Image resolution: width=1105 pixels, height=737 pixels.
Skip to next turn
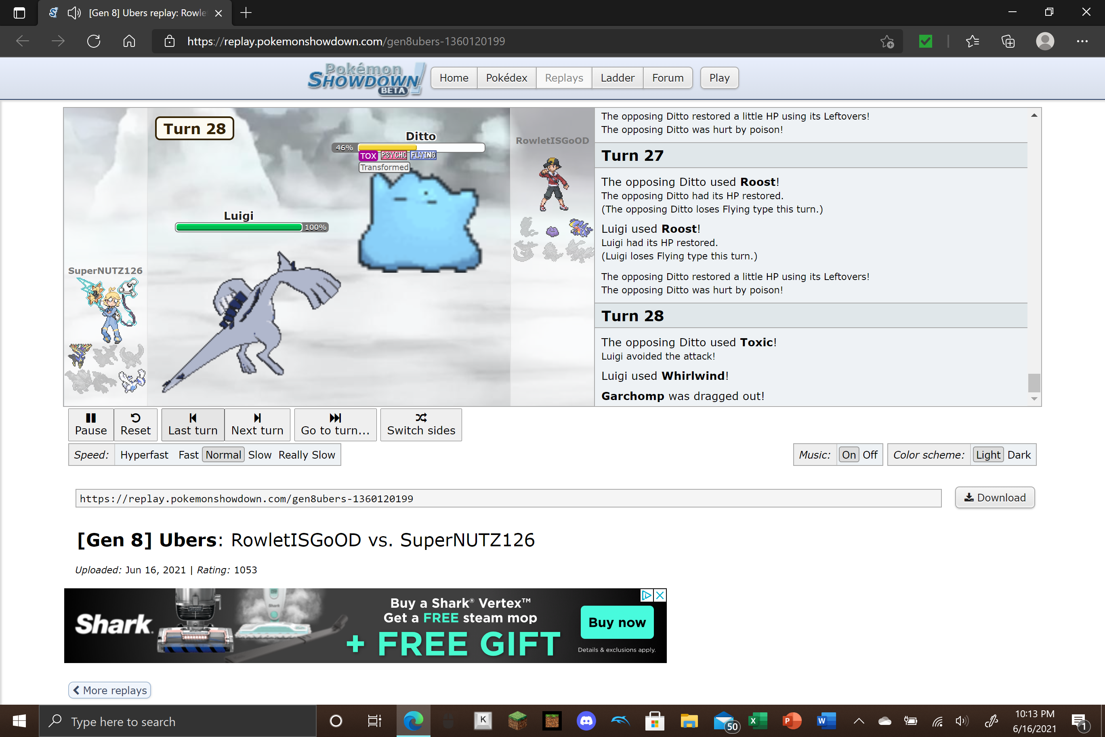pyautogui.click(x=257, y=424)
